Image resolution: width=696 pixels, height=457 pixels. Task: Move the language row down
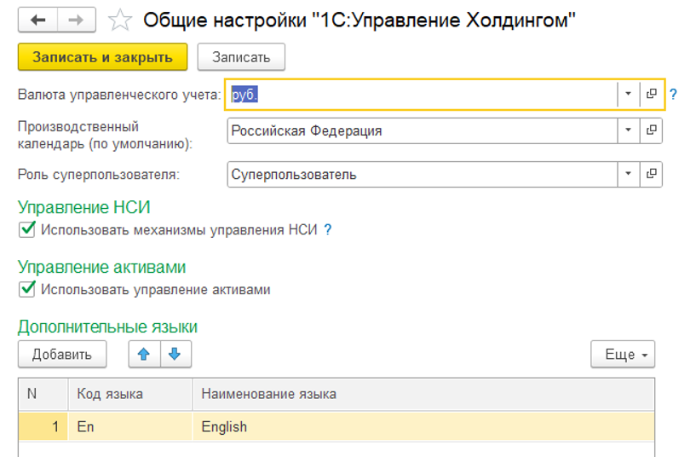point(175,354)
